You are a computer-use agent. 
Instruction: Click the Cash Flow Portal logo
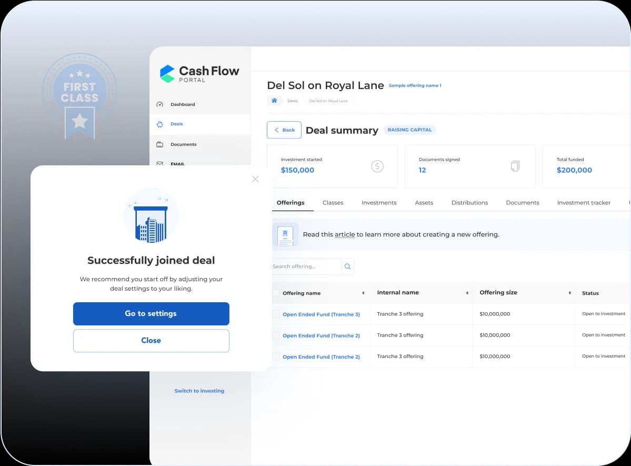click(x=199, y=74)
